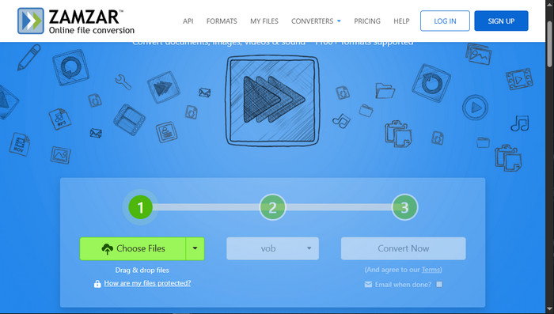Screen dimensions: 554x314
Task: Open MY FILES in navigation
Action: click(264, 21)
